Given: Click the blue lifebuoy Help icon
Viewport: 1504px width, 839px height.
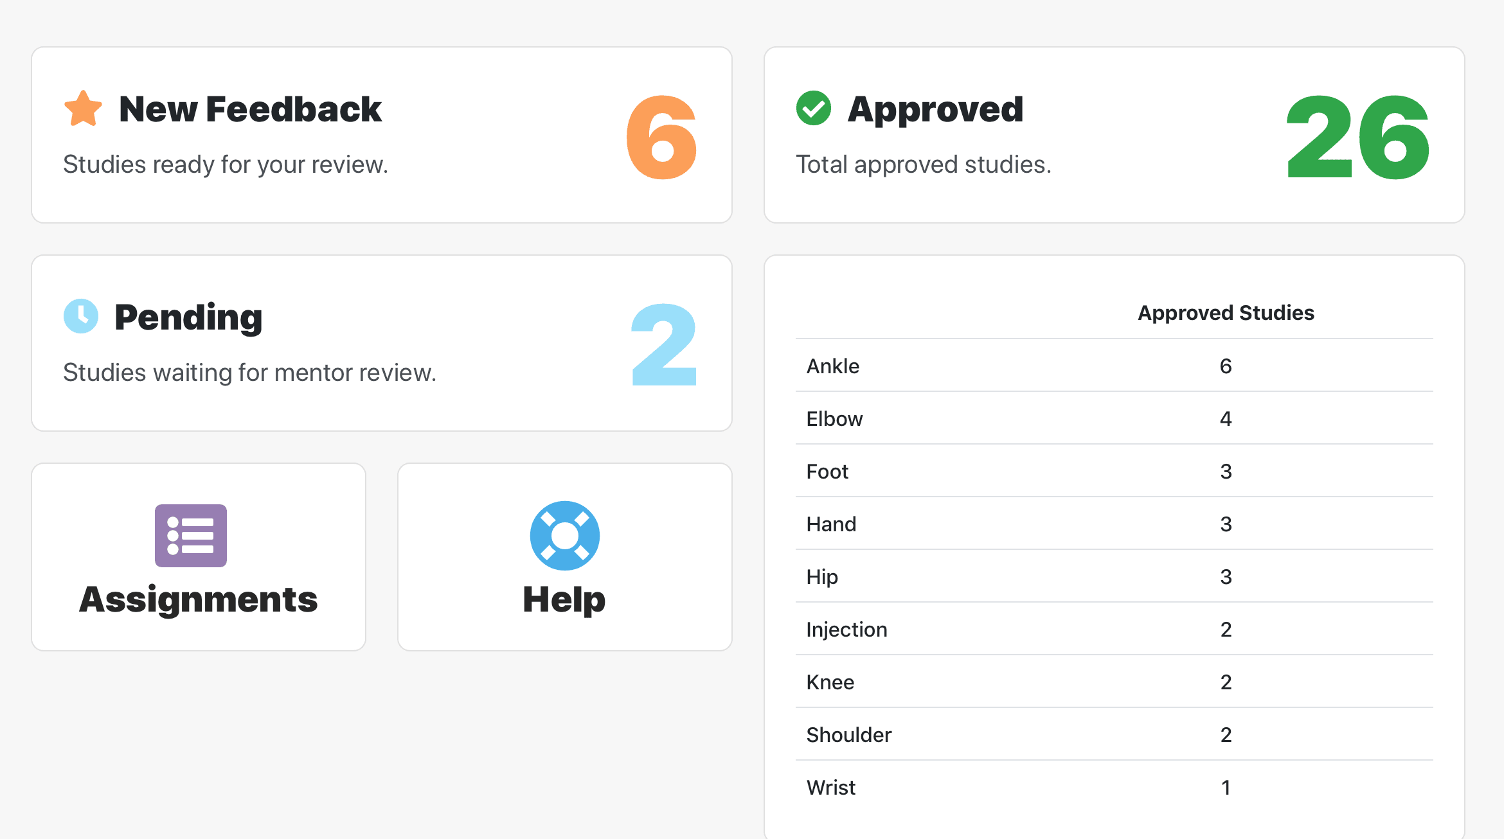Looking at the screenshot, I should [x=564, y=535].
